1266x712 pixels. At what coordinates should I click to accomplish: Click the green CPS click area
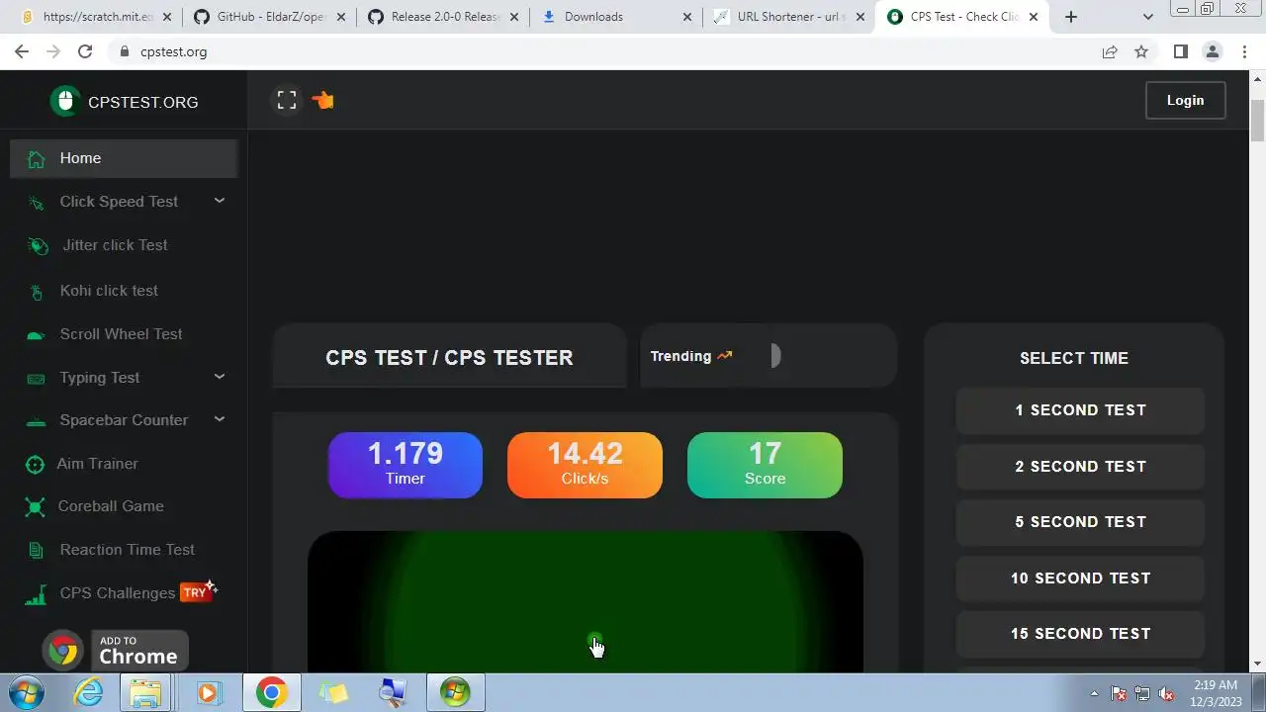click(x=586, y=602)
